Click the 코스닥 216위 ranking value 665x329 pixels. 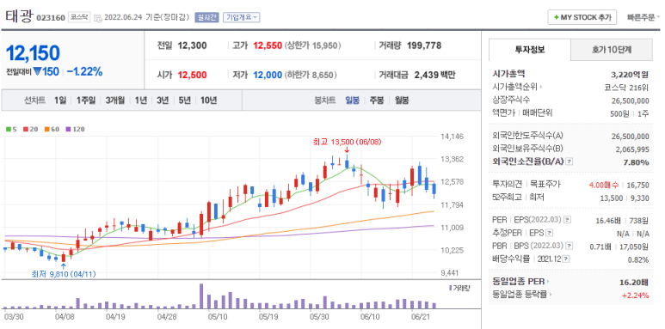(x=626, y=88)
